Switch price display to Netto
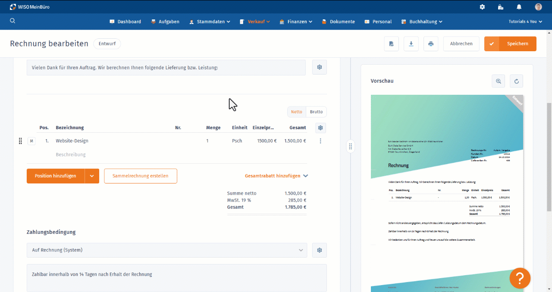 click(297, 112)
